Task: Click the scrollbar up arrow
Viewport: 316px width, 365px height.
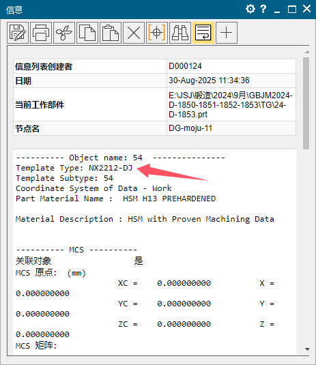Action: (x=307, y=52)
